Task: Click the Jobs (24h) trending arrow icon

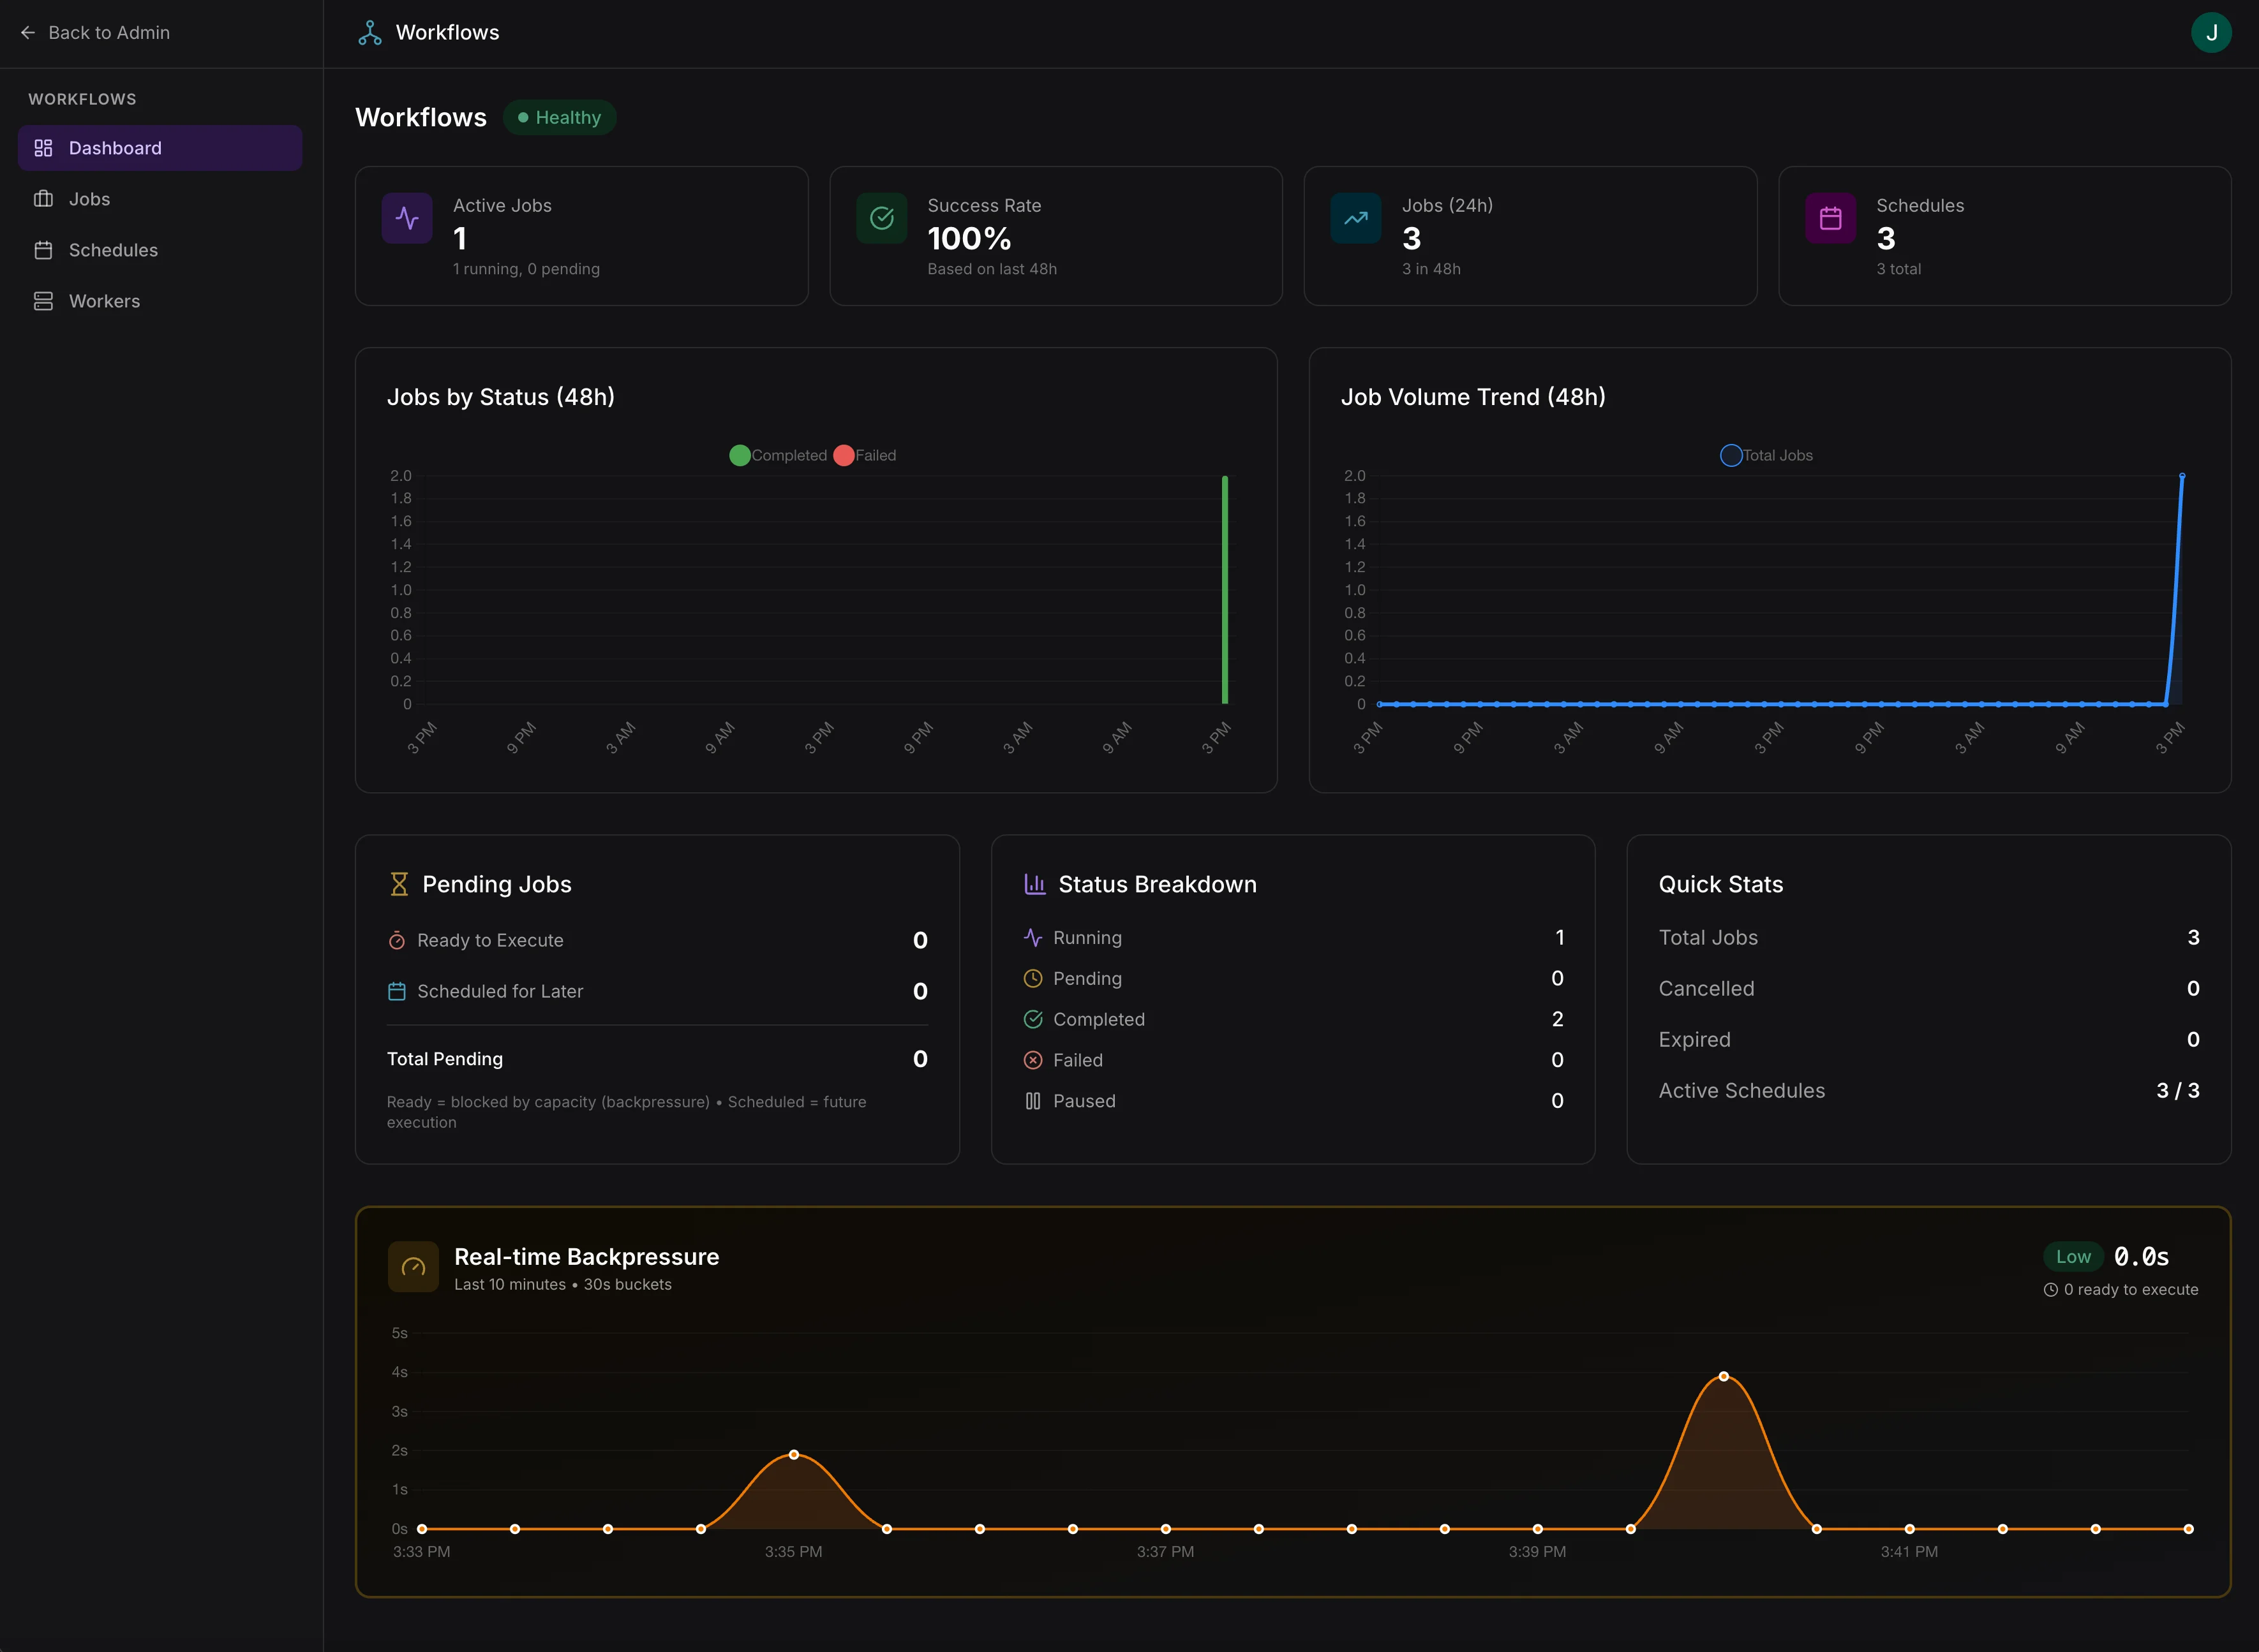Action: [x=1355, y=218]
